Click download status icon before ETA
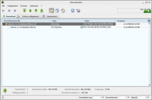The height and width of the screenshot is (100, 152). pos(82,27)
